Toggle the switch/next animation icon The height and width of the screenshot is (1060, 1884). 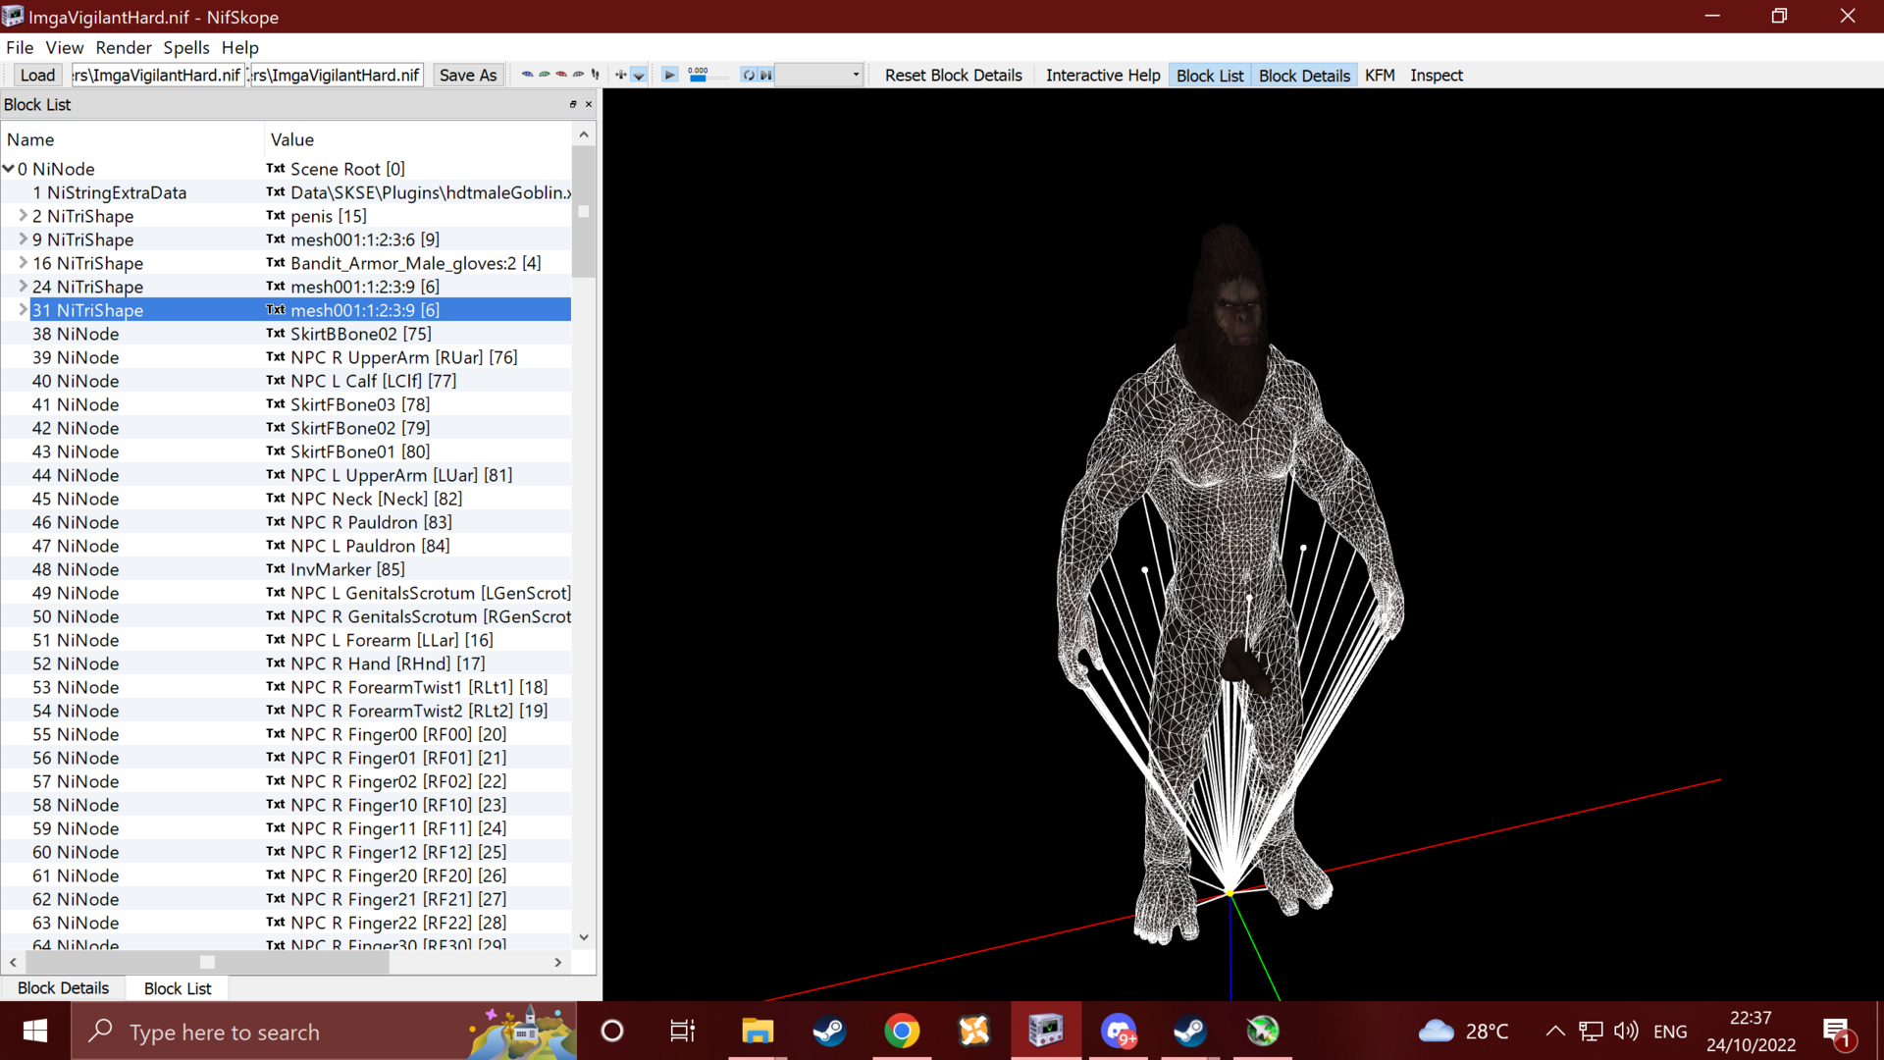click(x=766, y=75)
